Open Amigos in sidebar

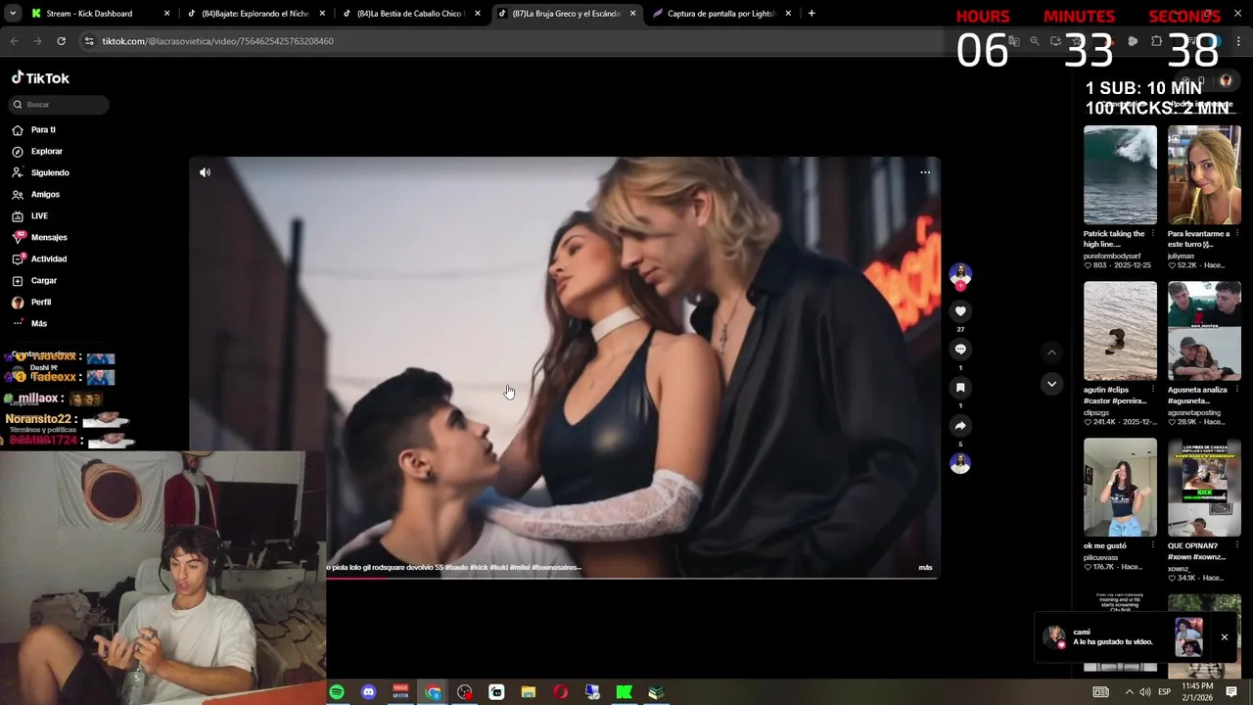pos(36,194)
